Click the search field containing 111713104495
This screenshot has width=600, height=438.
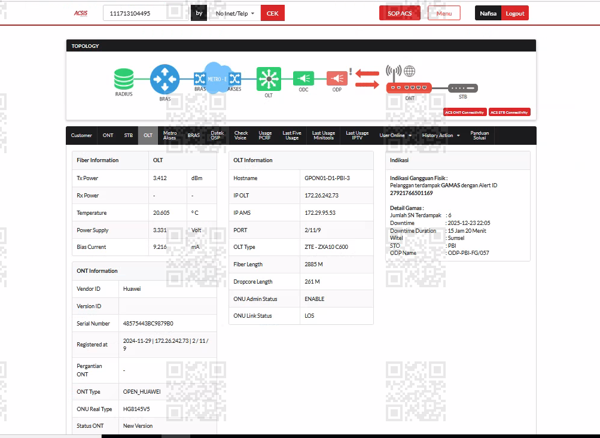click(147, 13)
